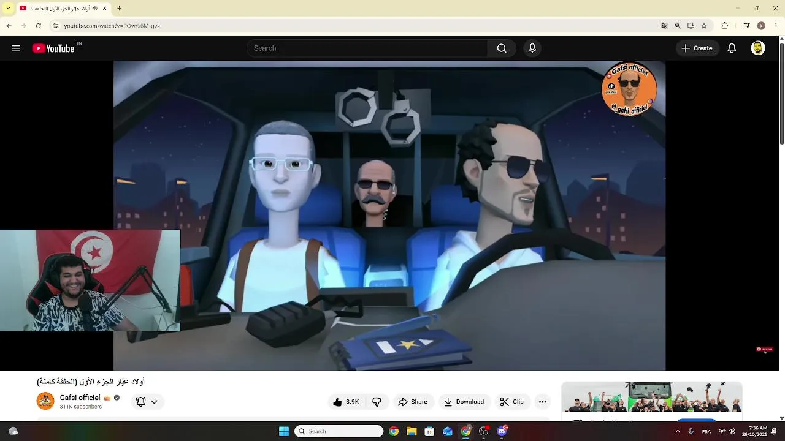Click the Create button
Viewport: 785px width, 441px height.
click(x=697, y=48)
